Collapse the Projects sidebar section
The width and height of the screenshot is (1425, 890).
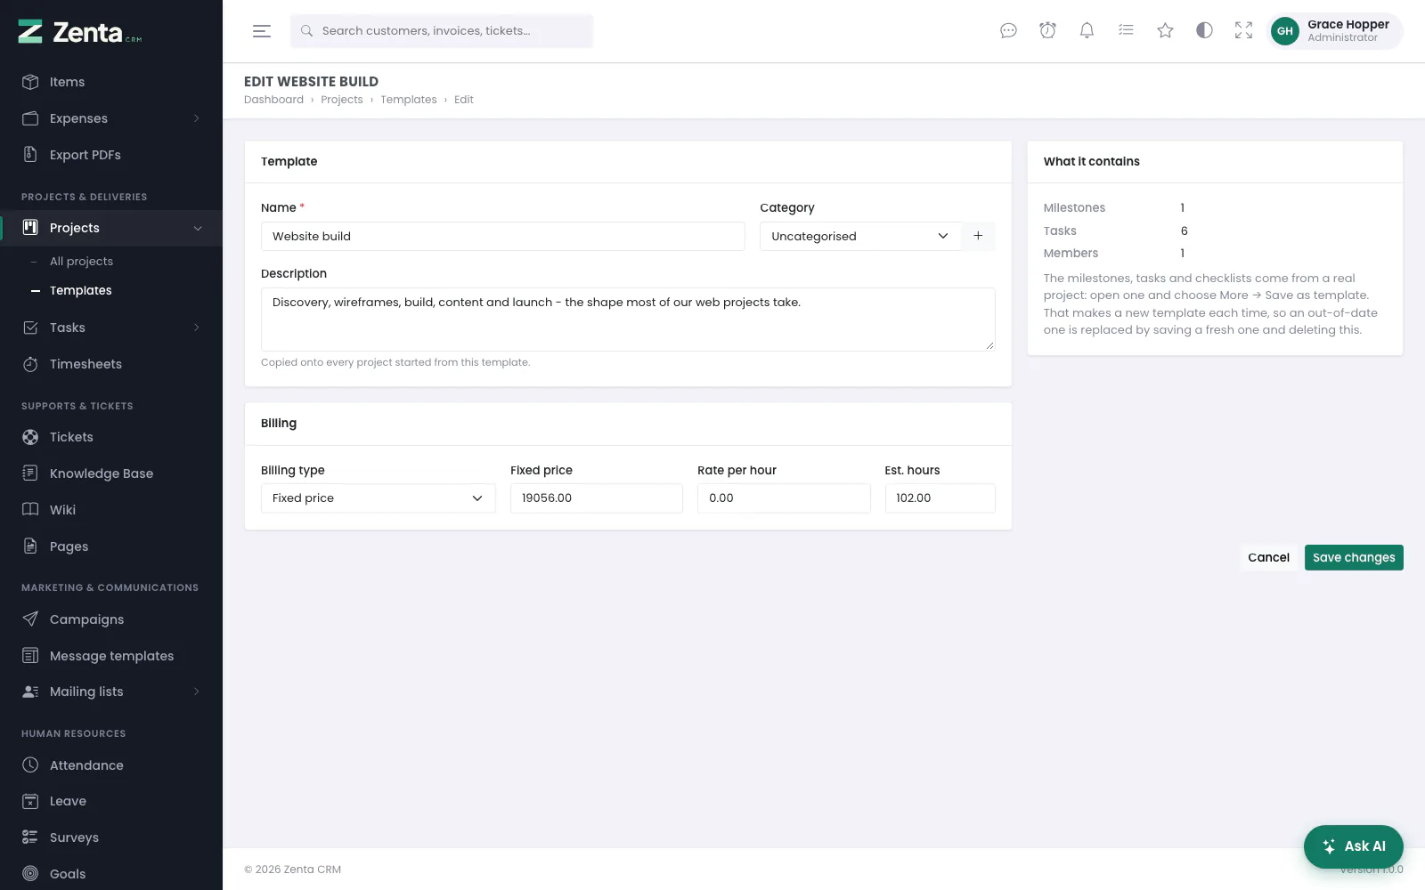[x=111, y=228]
